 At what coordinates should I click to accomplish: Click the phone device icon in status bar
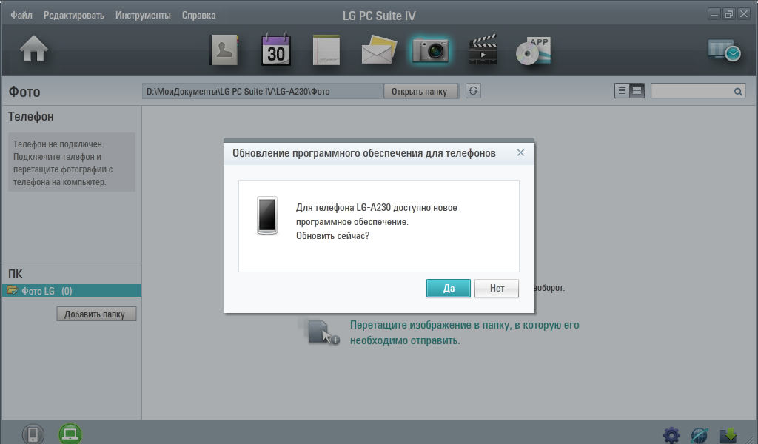(33, 434)
